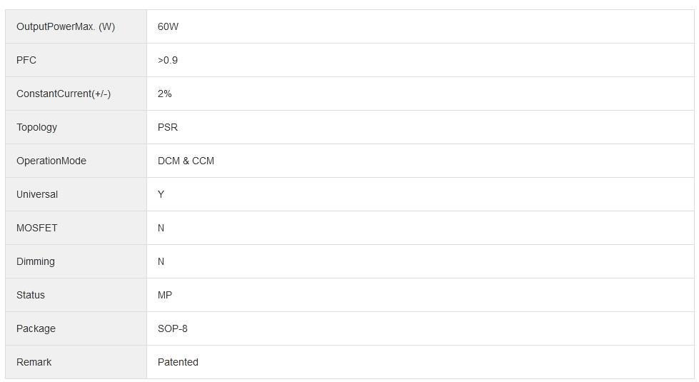The width and height of the screenshot is (699, 382).
Task: Select the MP status value
Action: (x=165, y=295)
